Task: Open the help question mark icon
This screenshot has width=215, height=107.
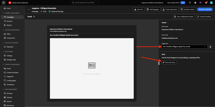Action: (x=195, y=3)
